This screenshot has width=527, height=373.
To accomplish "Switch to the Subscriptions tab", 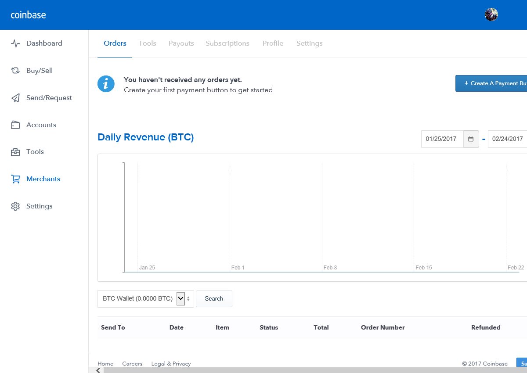I will 227,43.
